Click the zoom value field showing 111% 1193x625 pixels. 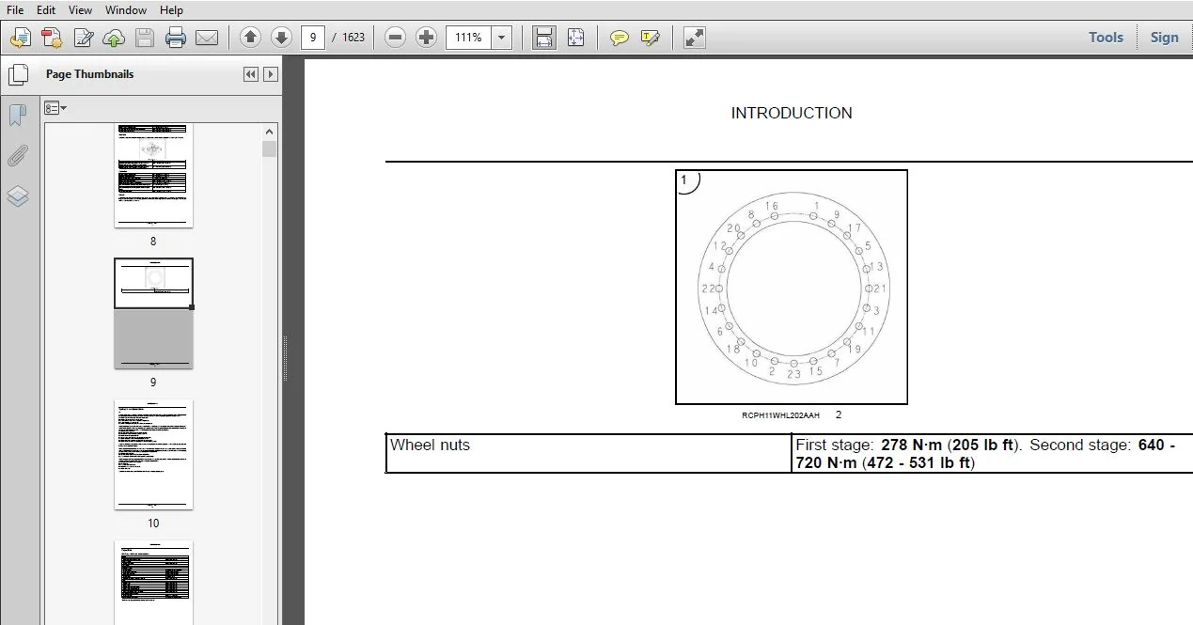(x=469, y=38)
